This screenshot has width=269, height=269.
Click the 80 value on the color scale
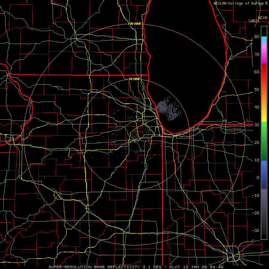pos(257,36)
